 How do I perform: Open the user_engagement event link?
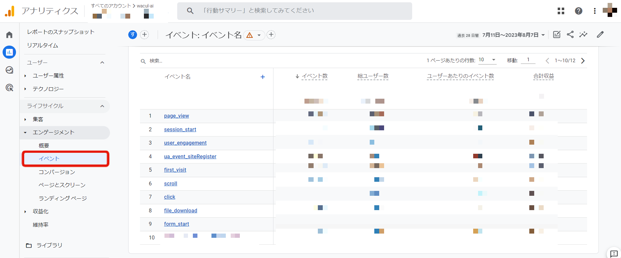[x=185, y=143]
